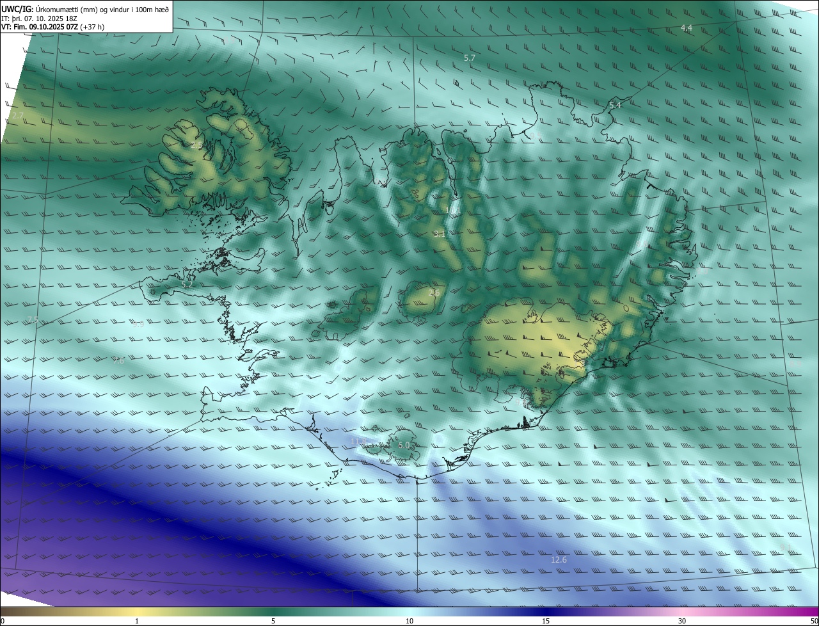The height and width of the screenshot is (626, 819).
Task: Click the 5.7 precipitation value on map
Action: pos(470,58)
